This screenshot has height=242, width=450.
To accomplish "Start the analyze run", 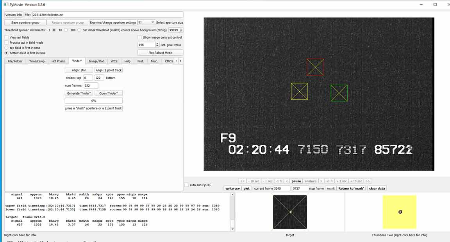I will [x=310, y=181].
